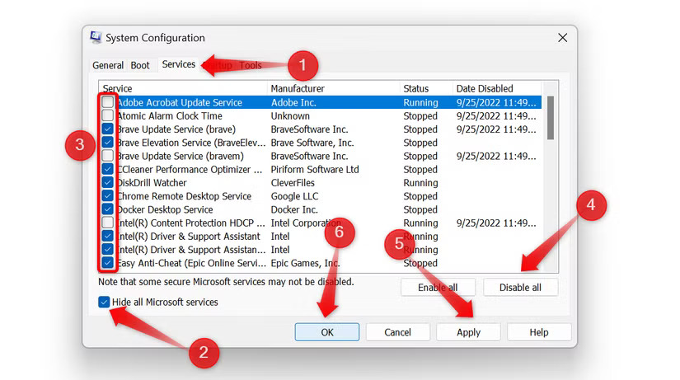Check the Adobe Acrobat Update Service box
This screenshot has width=680, height=380.
[108, 103]
